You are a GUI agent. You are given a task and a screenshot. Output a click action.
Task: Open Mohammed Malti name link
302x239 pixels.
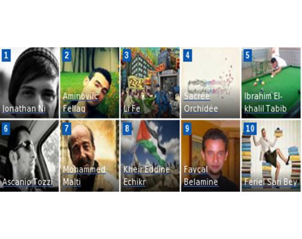click(x=84, y=176)
